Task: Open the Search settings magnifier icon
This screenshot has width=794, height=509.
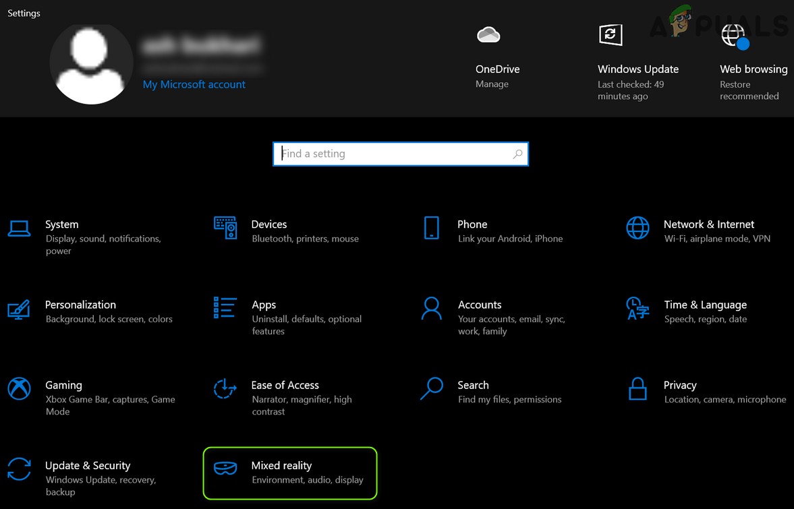Action: click(x=431, y=389)
